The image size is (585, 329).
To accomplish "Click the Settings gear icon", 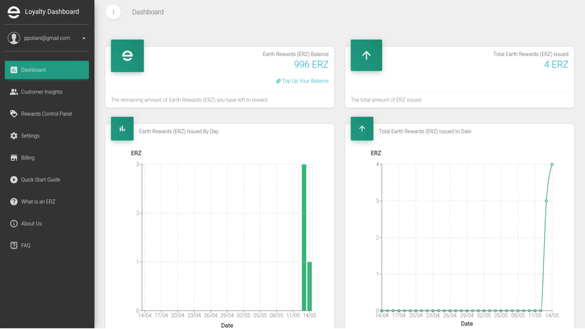I will pyautogui.click(x=14, y=136).
